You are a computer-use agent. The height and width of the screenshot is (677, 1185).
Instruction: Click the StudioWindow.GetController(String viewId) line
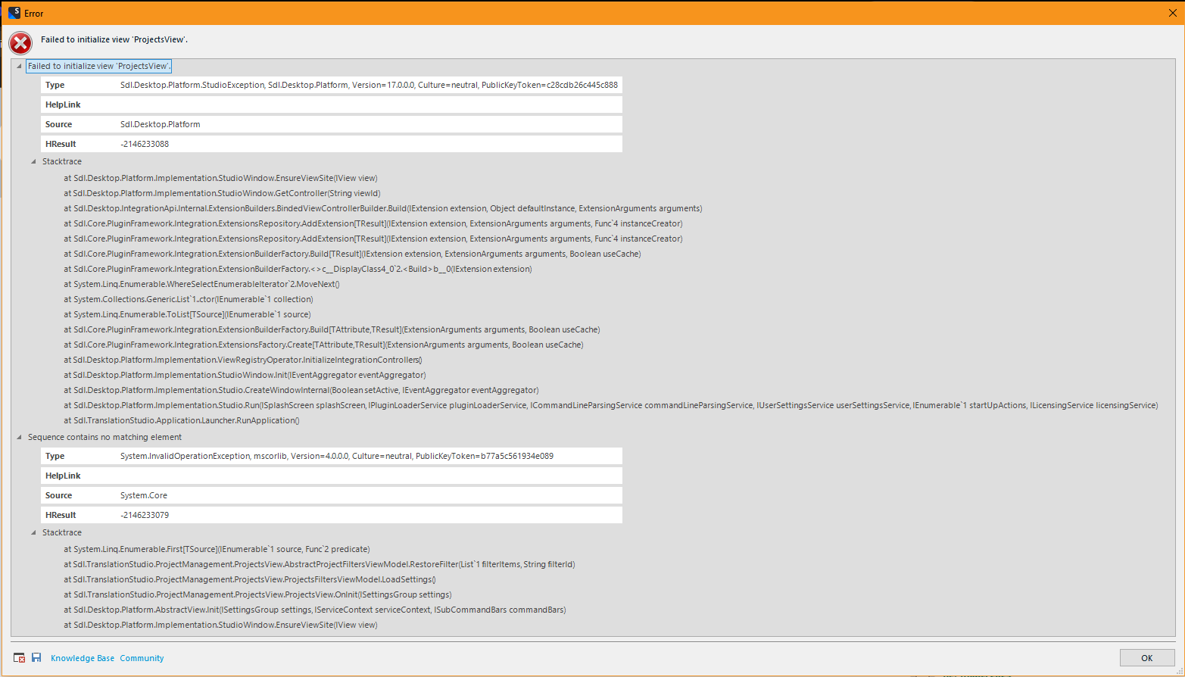tap(222, 193)
